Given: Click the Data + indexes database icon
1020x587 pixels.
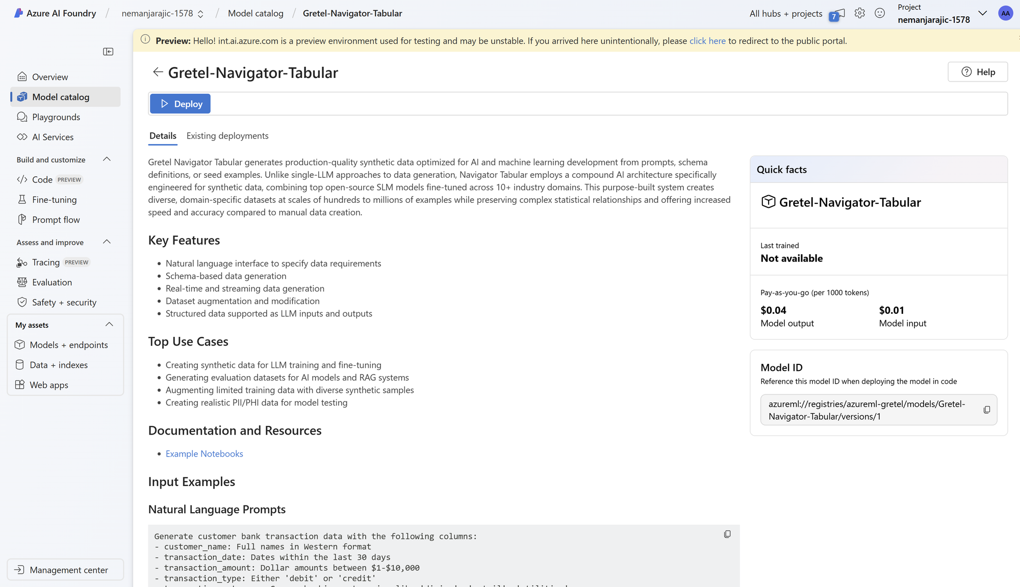Looking at the screenshot, I should pos(20,365).
